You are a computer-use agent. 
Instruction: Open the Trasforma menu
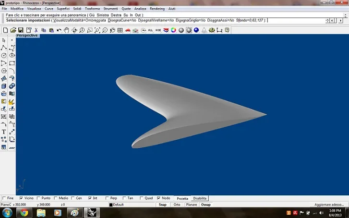92,9
